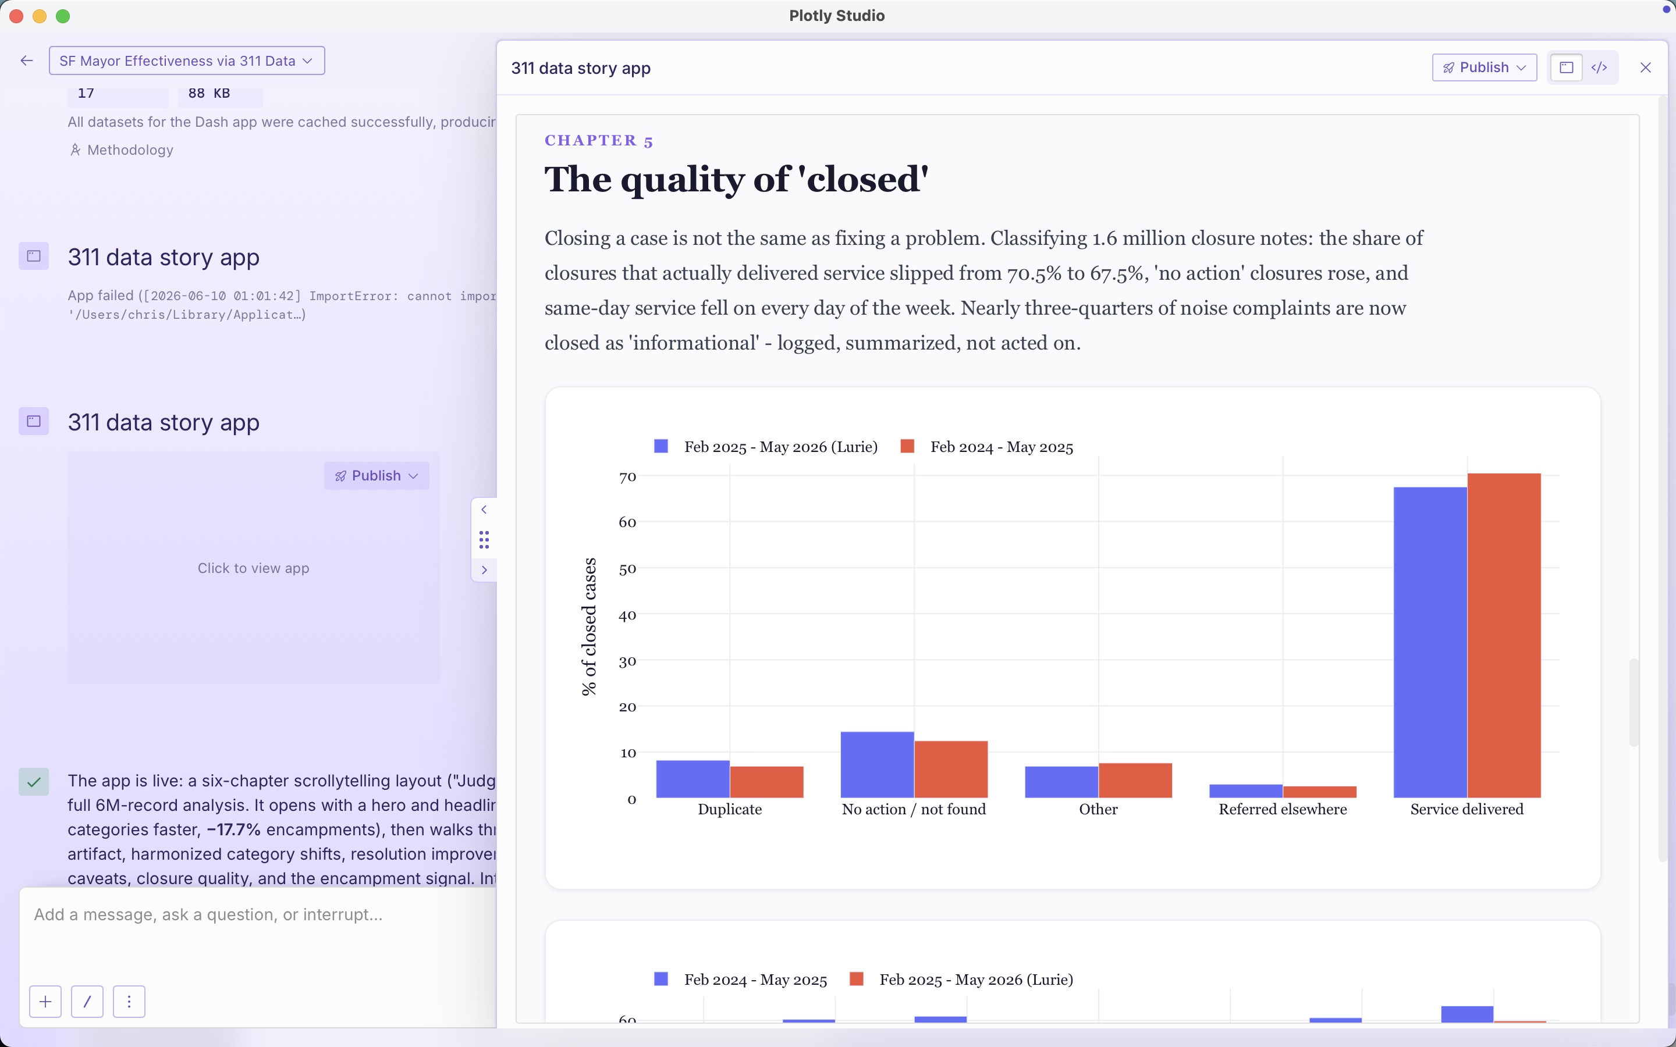Click the blue Service delivered bar
Viewport: 1676px width, 1047px height.
click(x=1430, y=642)
